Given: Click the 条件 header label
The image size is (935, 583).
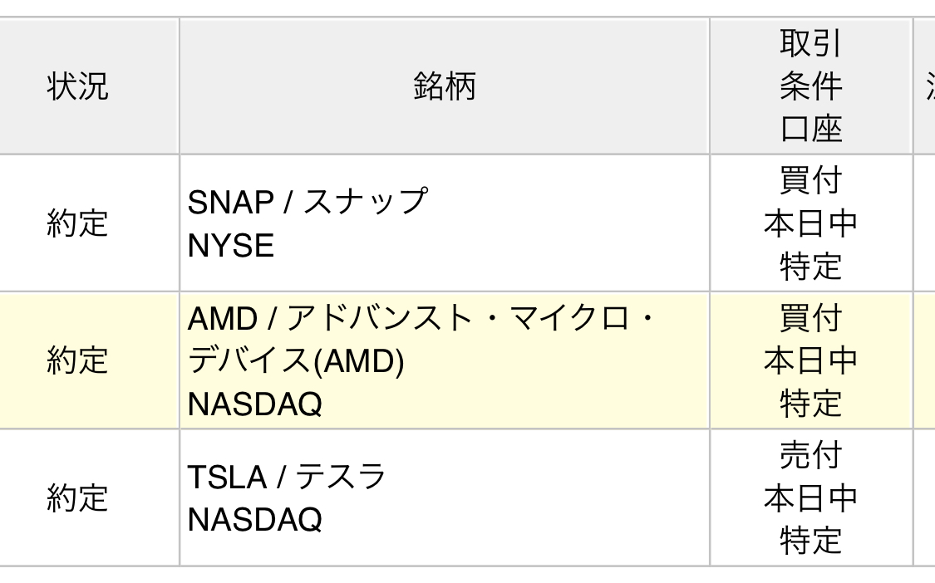Looking at the screenshot, I should (810, 86).
